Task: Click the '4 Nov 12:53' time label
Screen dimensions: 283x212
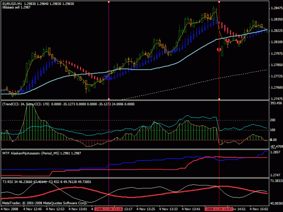Action: click(x=55, y=209)
